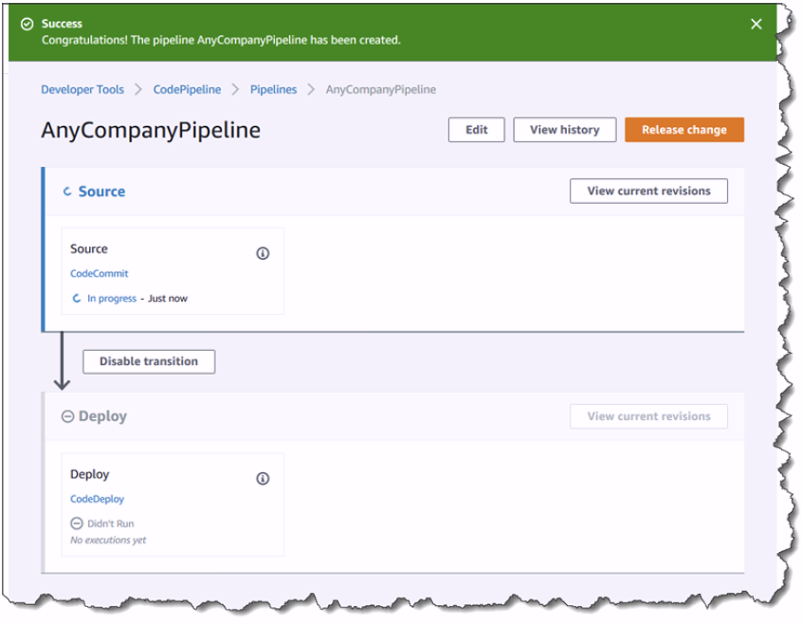Open View history
The height and width of the screenshot is (625, 802).
tap(565, 130)
